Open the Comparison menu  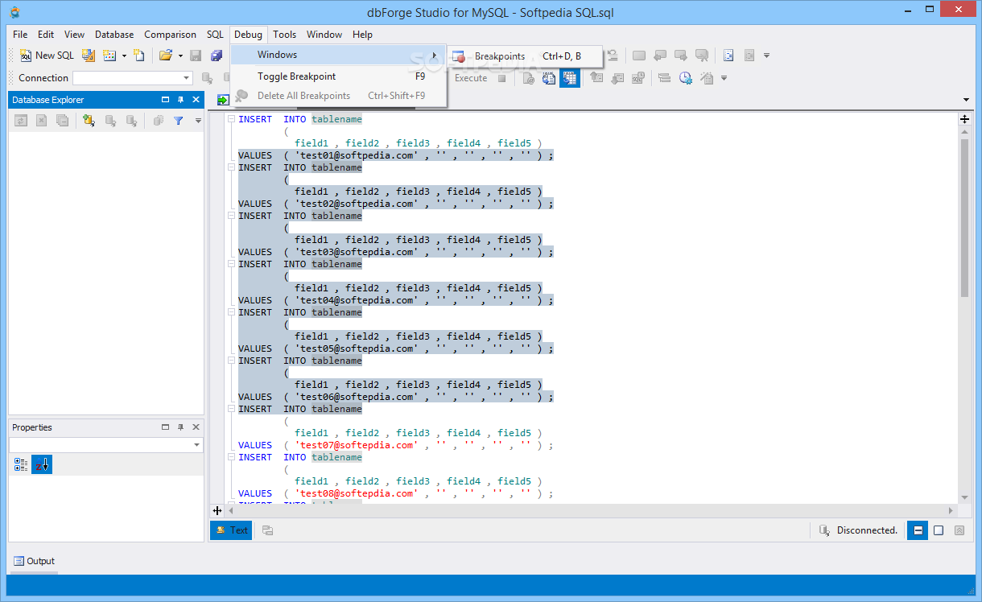(170, 35)
